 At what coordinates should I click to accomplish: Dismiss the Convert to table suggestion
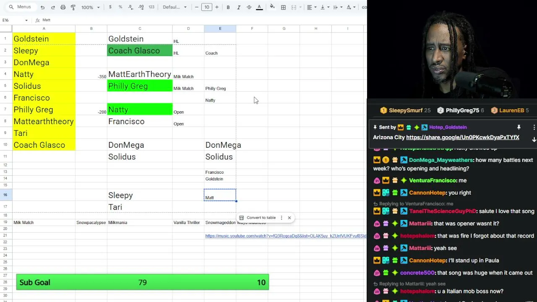[x=289, y=218]
